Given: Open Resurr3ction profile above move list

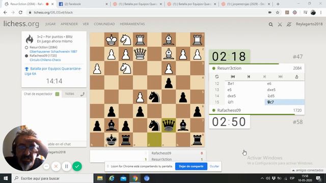Looking at the screenshot, I should tap(229, 68).
